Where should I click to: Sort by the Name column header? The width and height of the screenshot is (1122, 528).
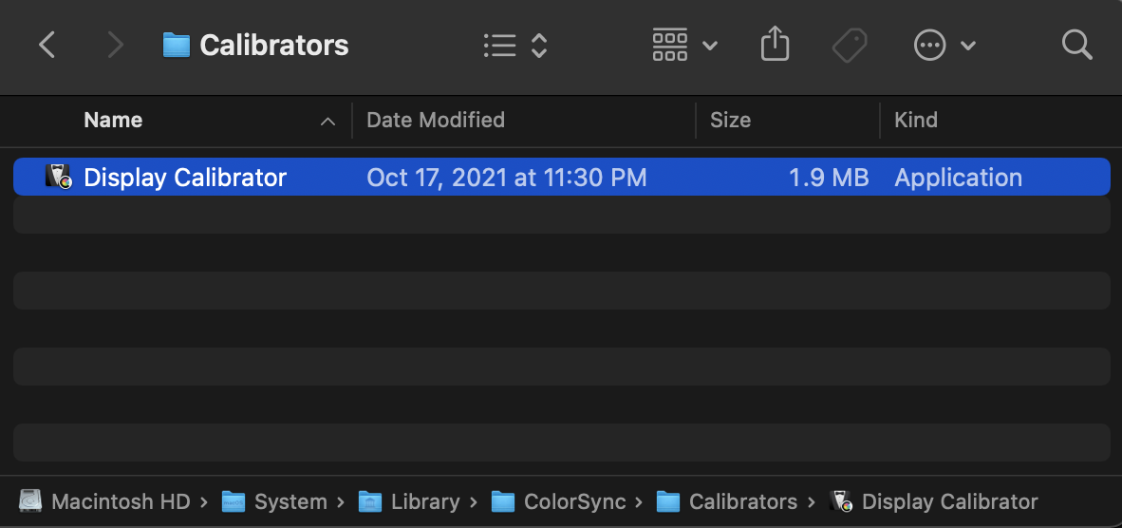coord(113,121)
